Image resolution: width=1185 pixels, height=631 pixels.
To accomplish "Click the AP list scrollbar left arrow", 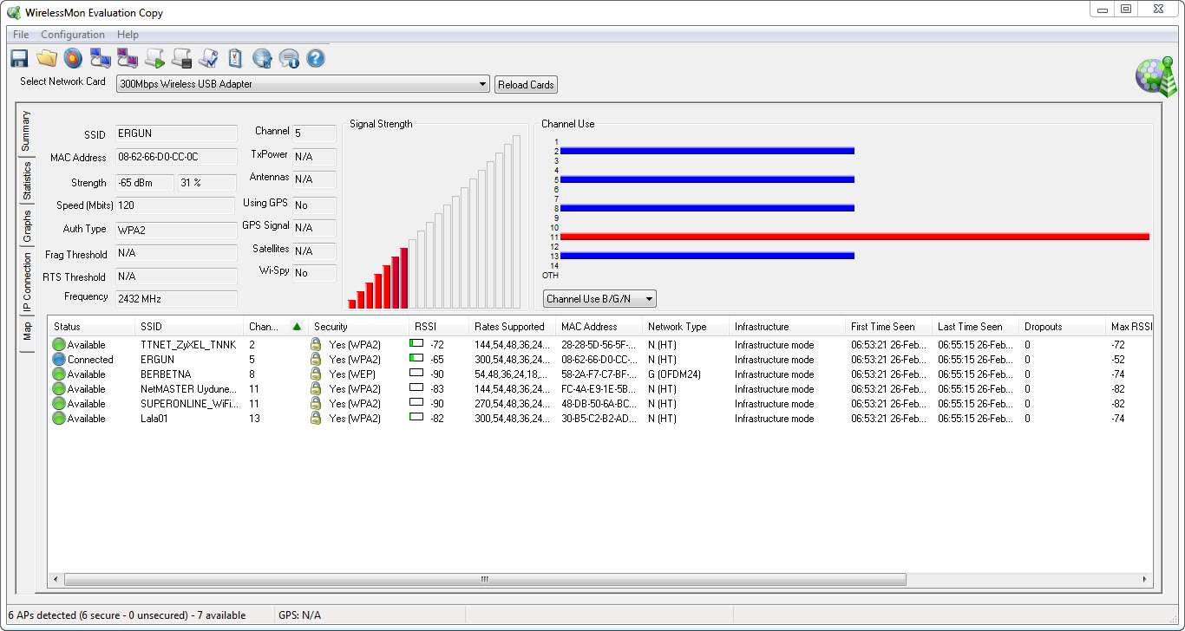I will coord(56,579).
